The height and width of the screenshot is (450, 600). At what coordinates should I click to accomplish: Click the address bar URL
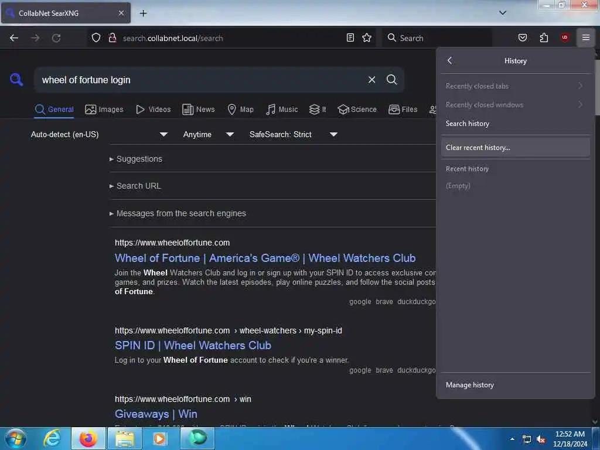point(173,38)
